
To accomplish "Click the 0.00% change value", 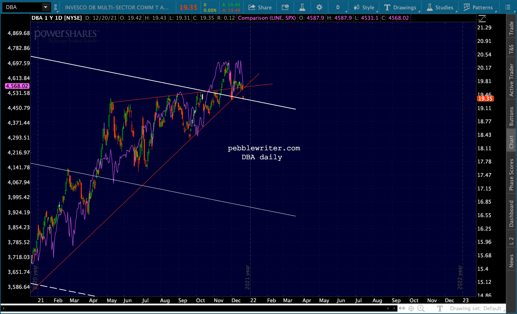I will point(210,10).
